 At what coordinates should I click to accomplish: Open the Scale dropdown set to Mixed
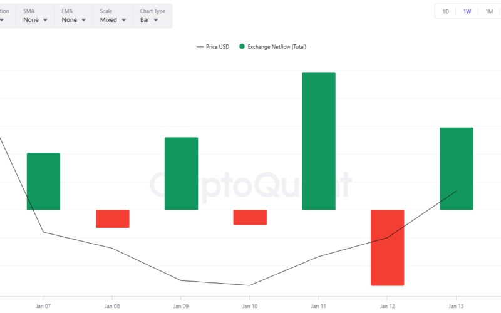(113, 19)
